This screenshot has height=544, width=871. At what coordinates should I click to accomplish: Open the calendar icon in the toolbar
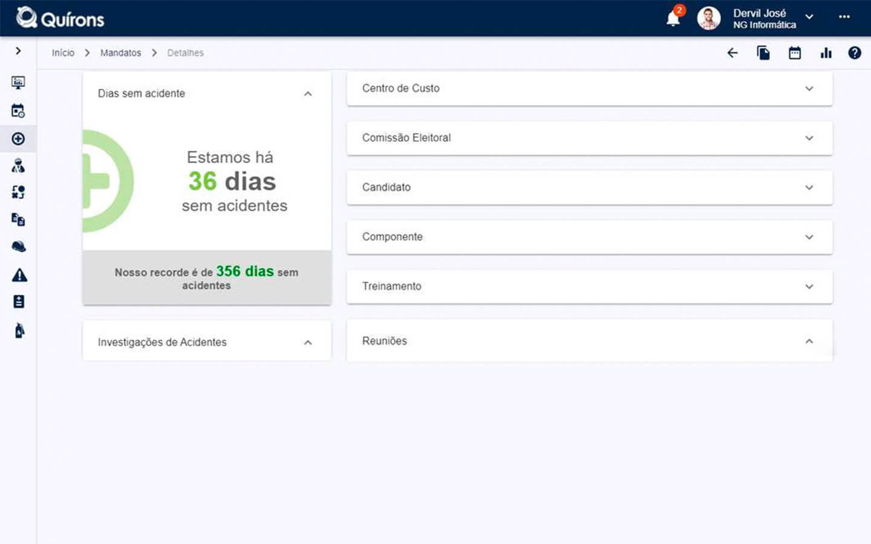(x=795, y=53)
